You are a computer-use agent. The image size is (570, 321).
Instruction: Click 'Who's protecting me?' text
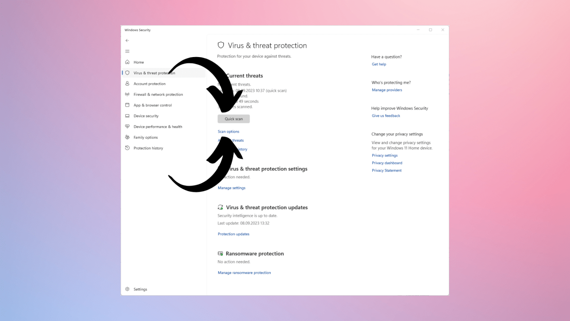391,83
